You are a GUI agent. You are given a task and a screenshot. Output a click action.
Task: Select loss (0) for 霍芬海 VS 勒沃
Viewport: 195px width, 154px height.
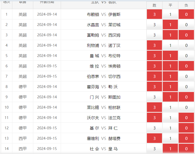pyautogui.click(x=186, y=86)
